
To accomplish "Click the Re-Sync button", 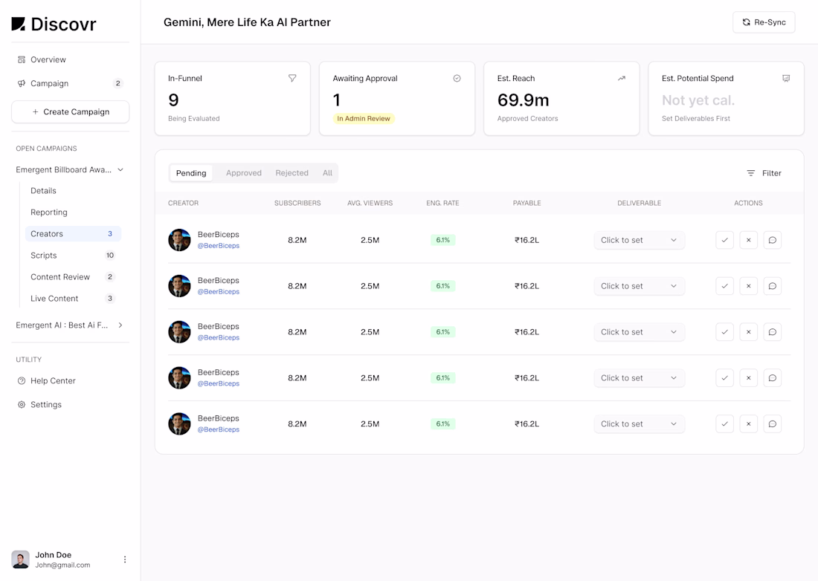I will click(764, 22).
